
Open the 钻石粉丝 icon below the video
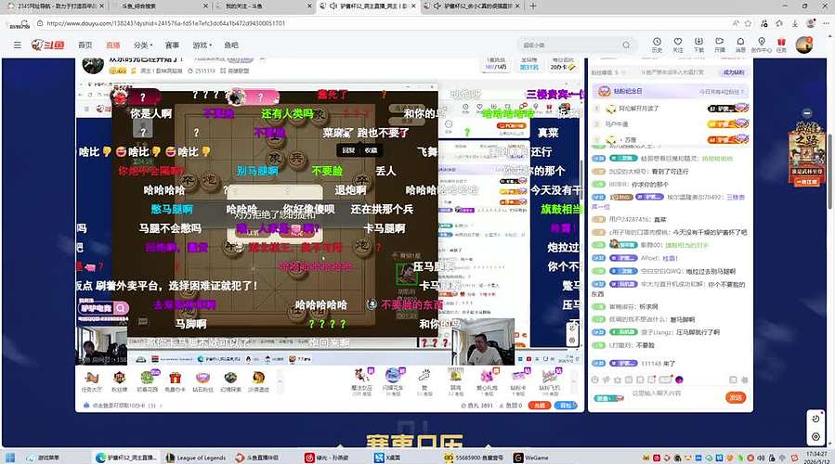click(202, 381)
